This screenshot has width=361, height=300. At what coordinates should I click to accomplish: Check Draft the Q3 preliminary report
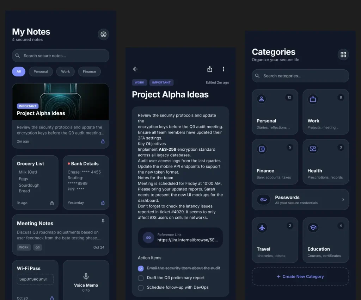pos(141,278)
